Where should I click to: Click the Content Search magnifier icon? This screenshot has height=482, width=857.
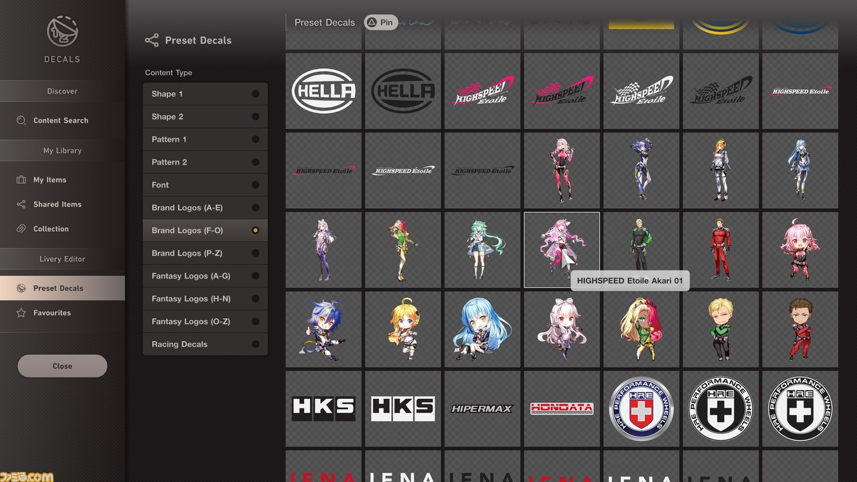21,120
